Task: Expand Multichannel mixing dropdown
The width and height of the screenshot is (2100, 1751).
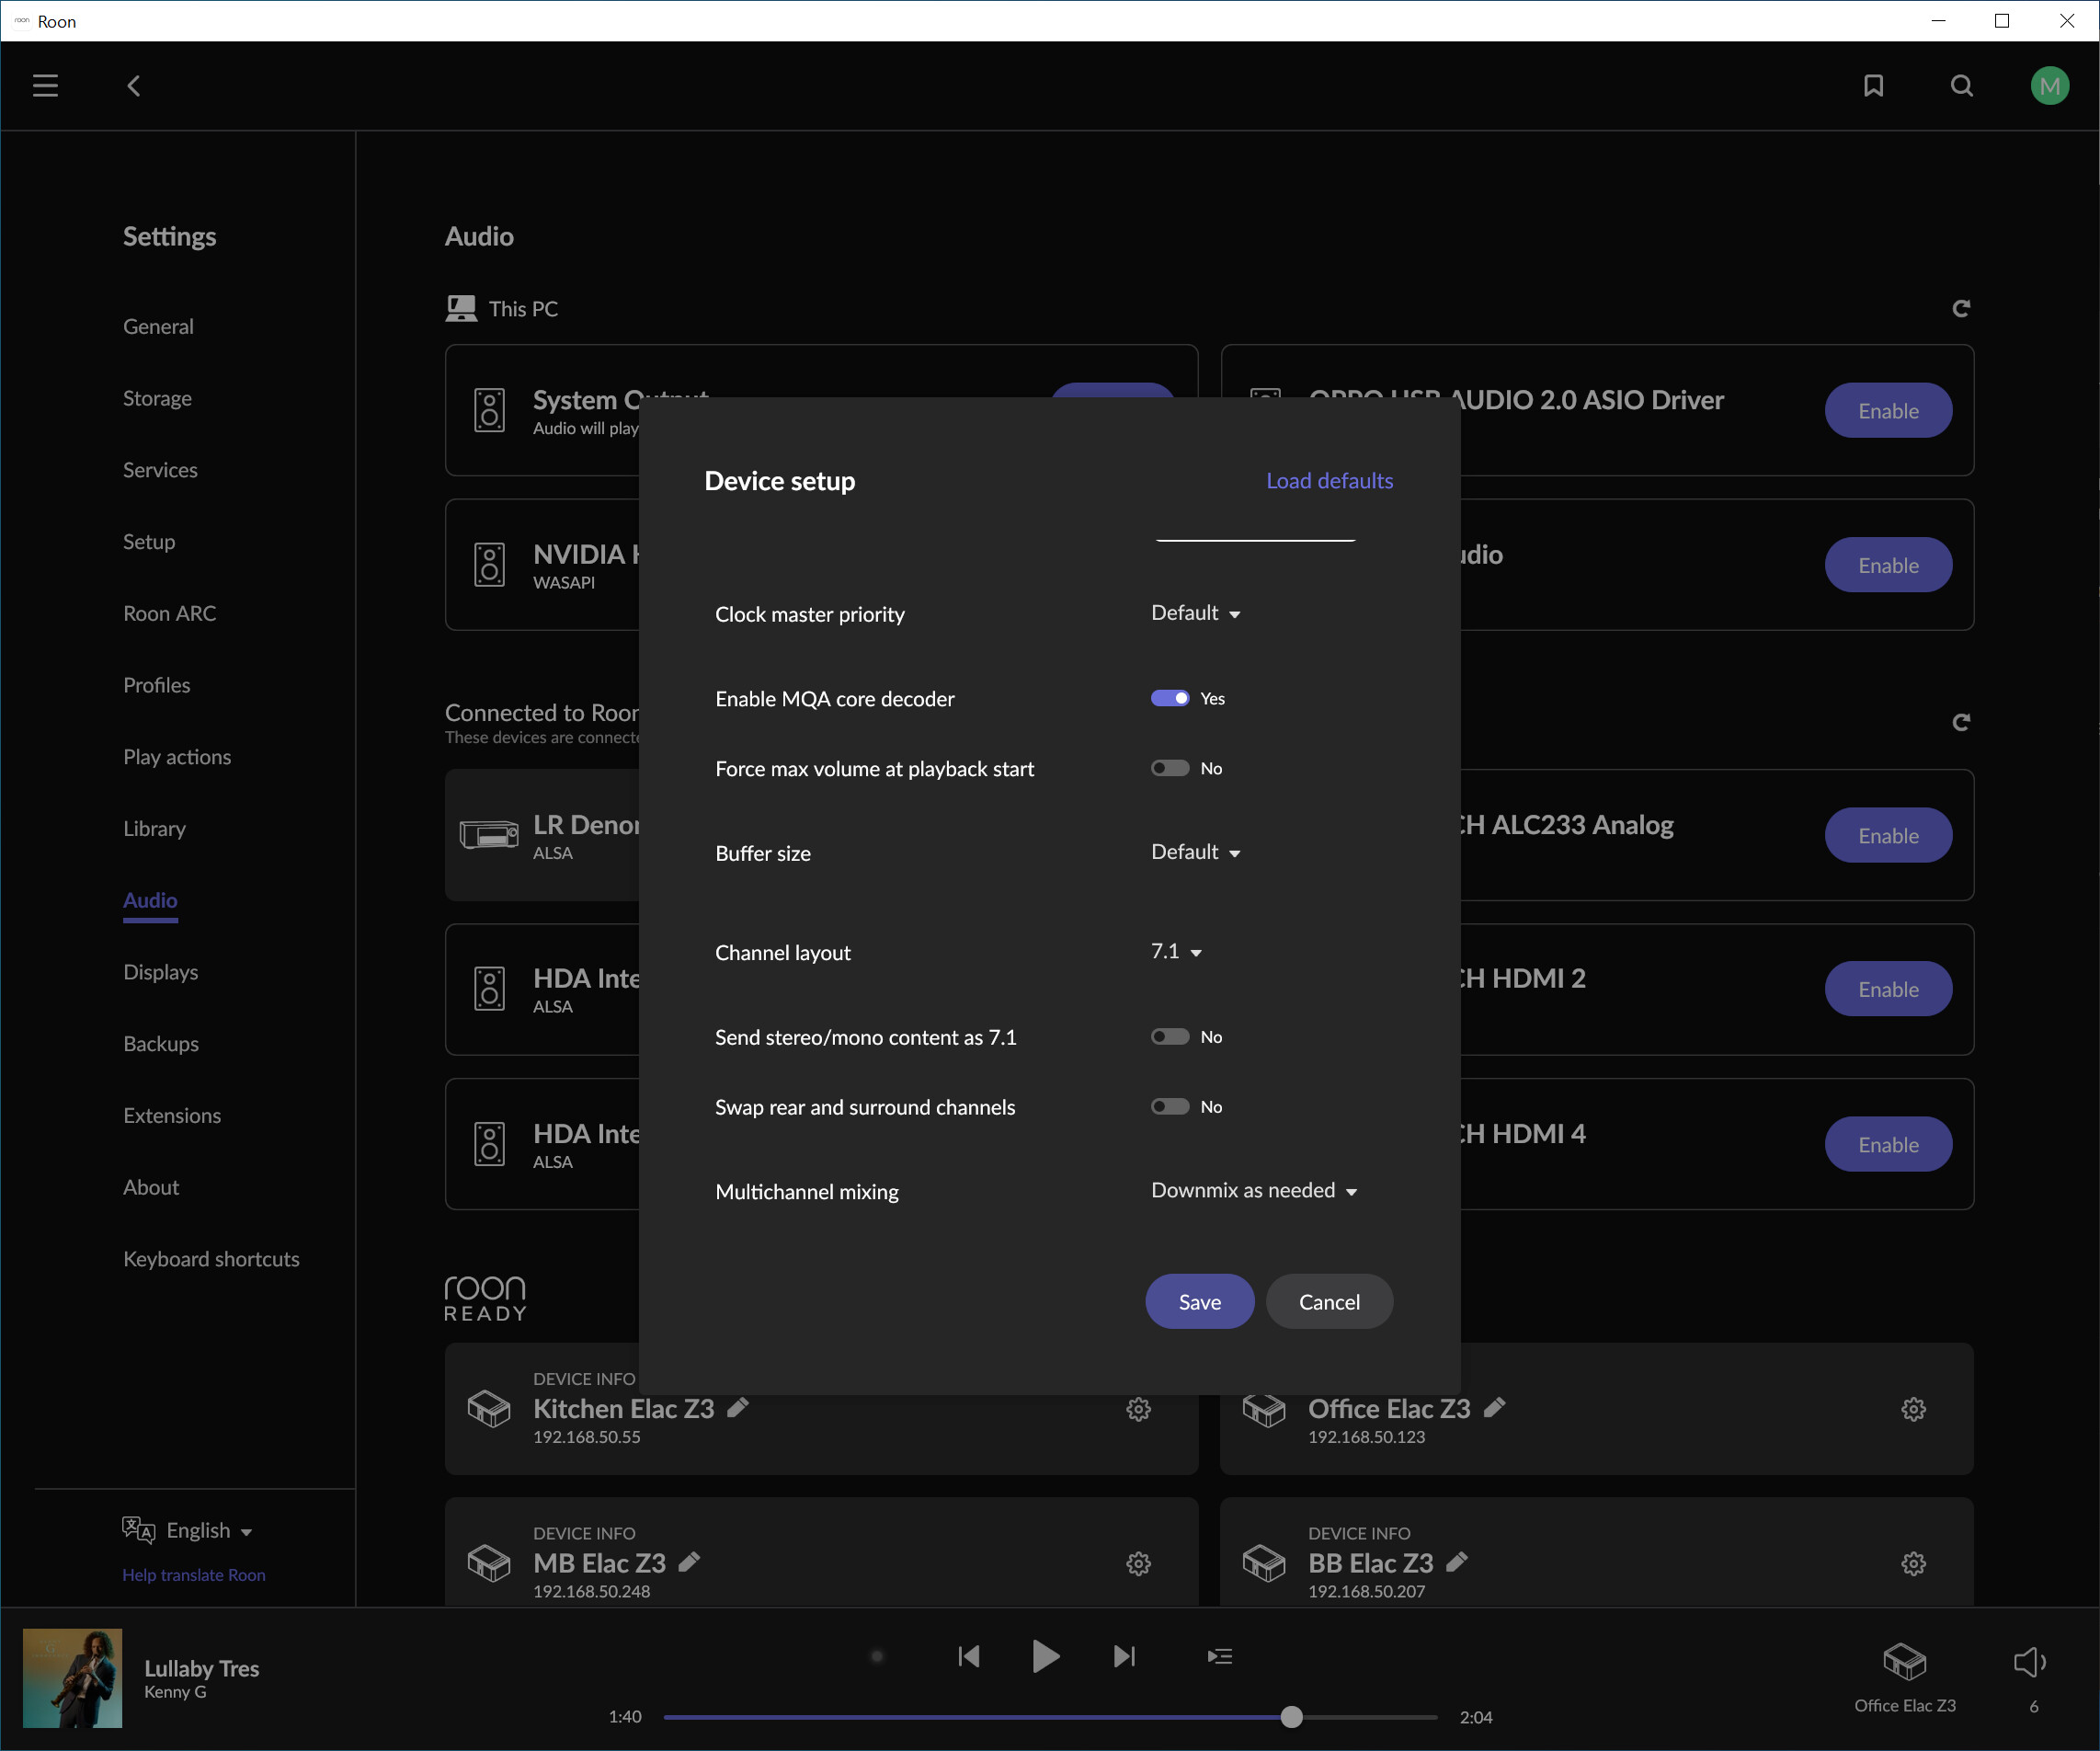Action: 1253,1190
